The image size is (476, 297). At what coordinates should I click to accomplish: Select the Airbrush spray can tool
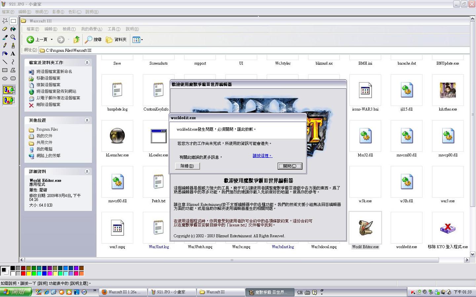(5, 53)
